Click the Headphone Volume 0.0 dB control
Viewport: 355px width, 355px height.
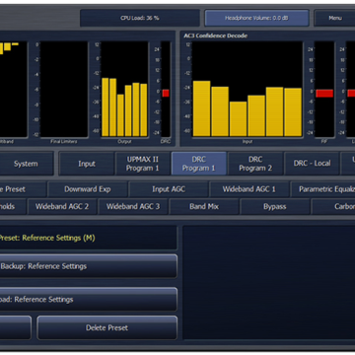pos(256,18)
